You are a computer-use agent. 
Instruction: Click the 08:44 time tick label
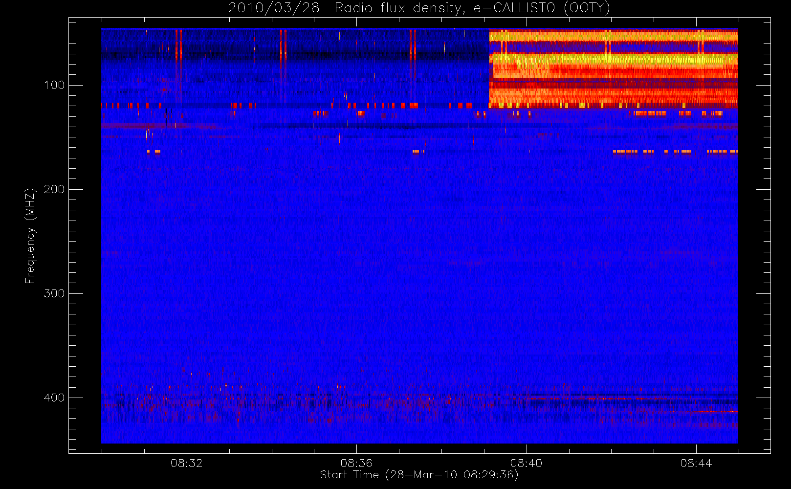tap(696, 463)
